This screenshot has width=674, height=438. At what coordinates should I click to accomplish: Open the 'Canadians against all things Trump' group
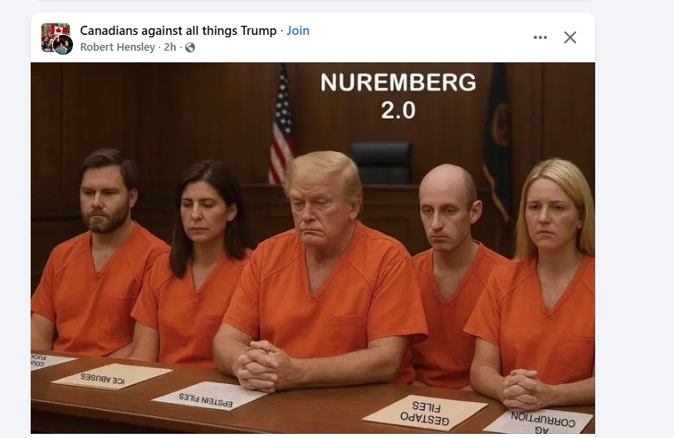178,31
